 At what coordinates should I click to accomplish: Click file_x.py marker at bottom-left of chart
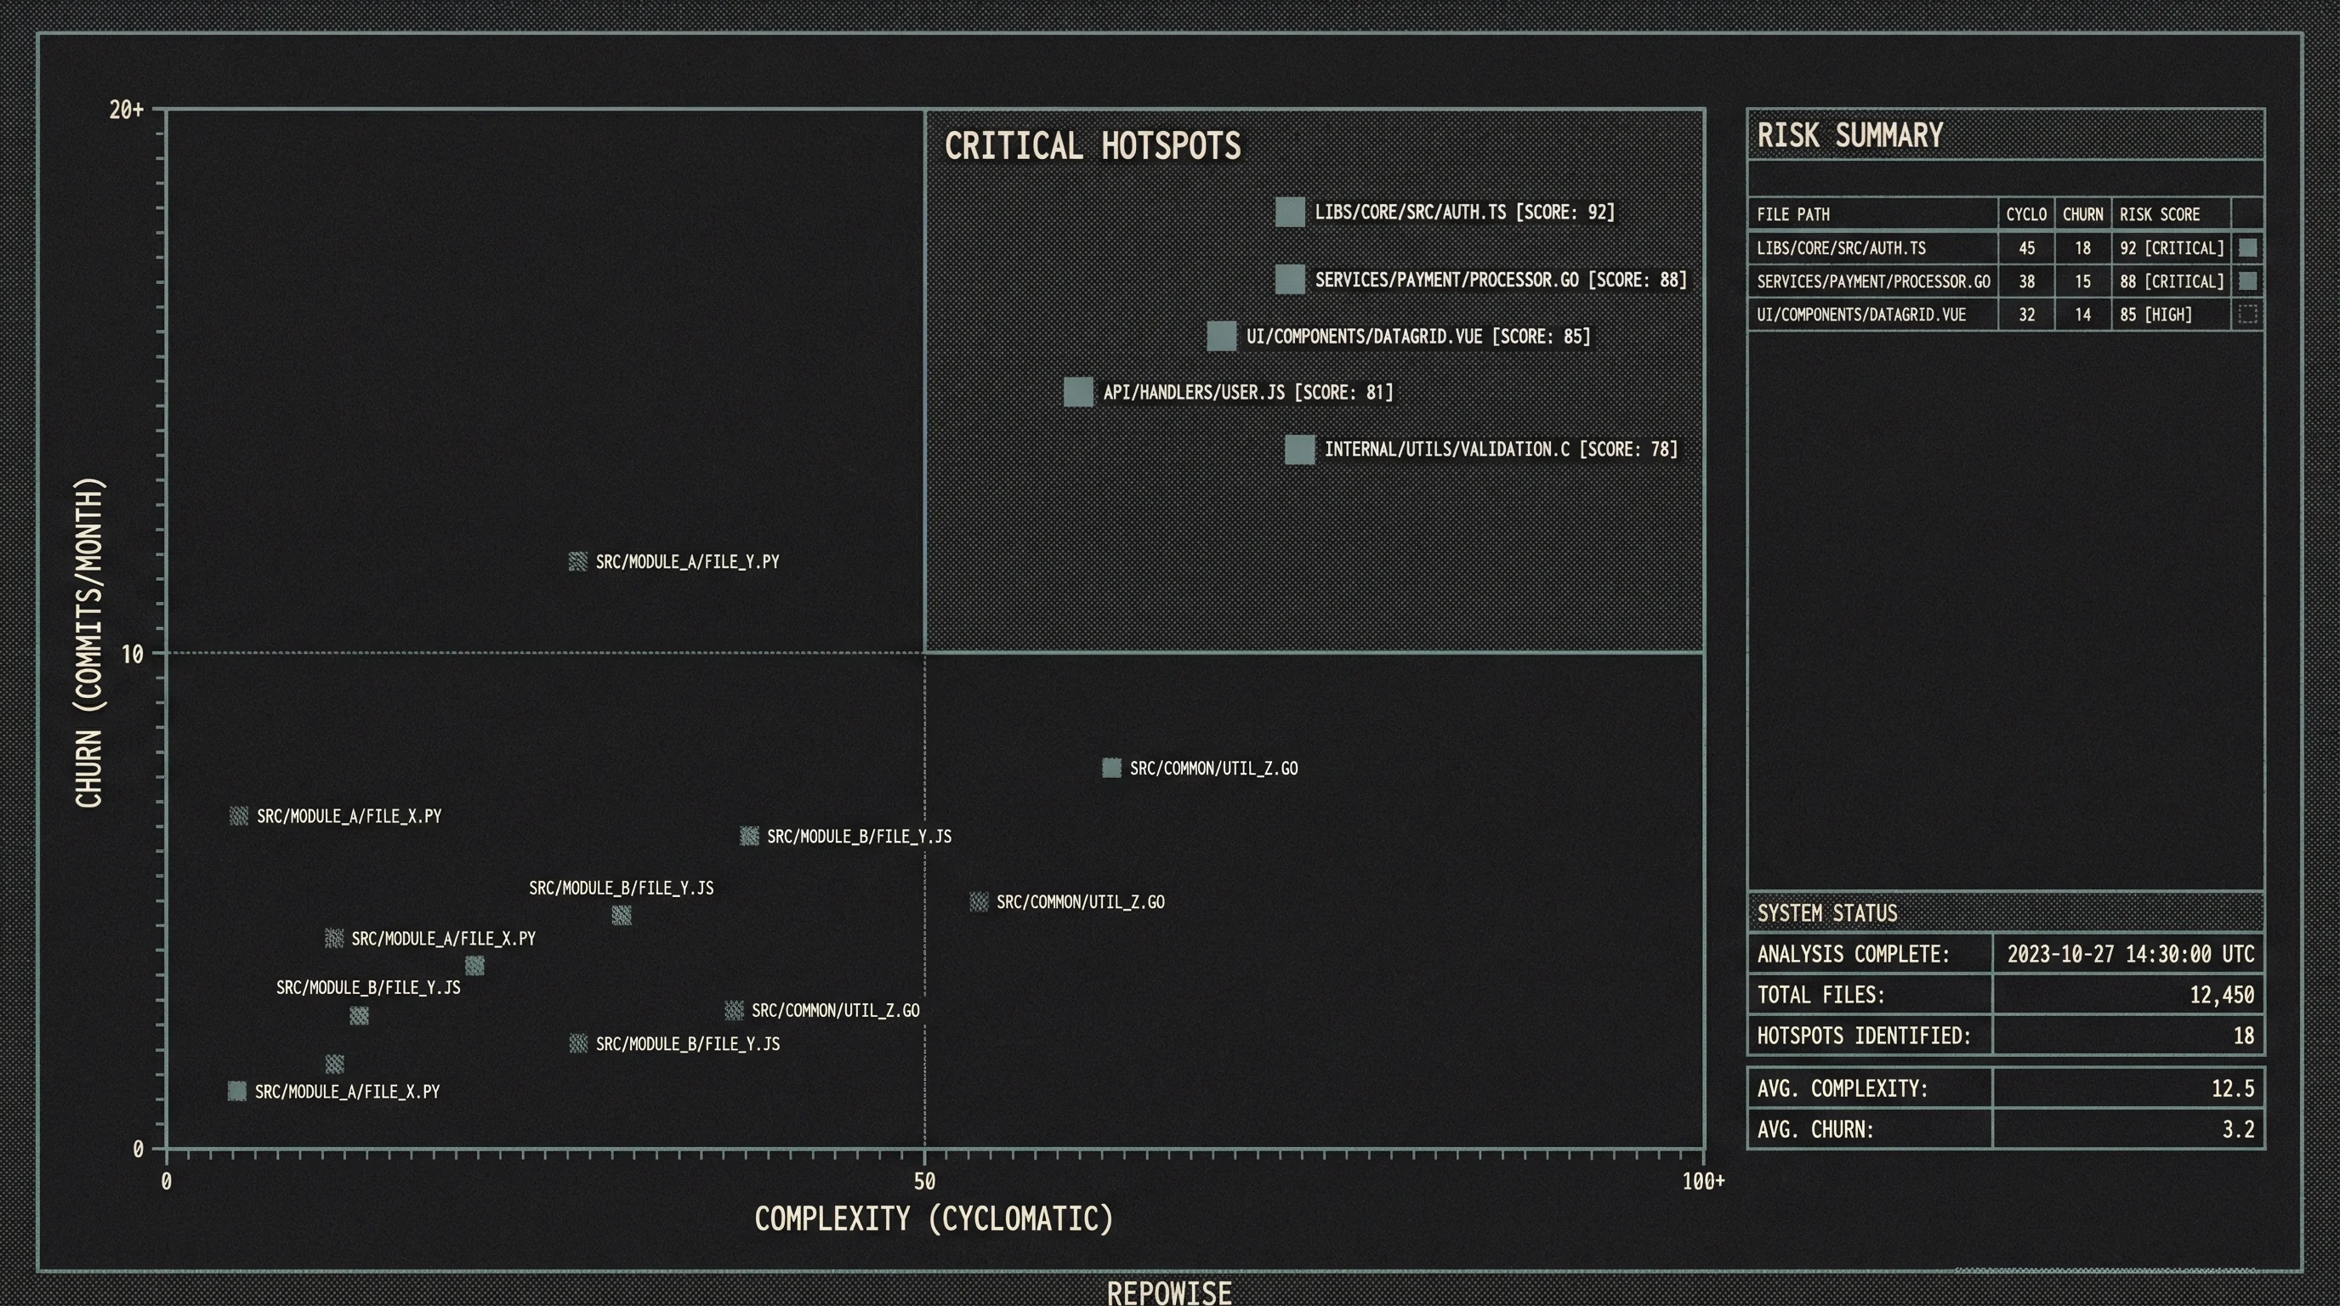(x=237, y=1091)
